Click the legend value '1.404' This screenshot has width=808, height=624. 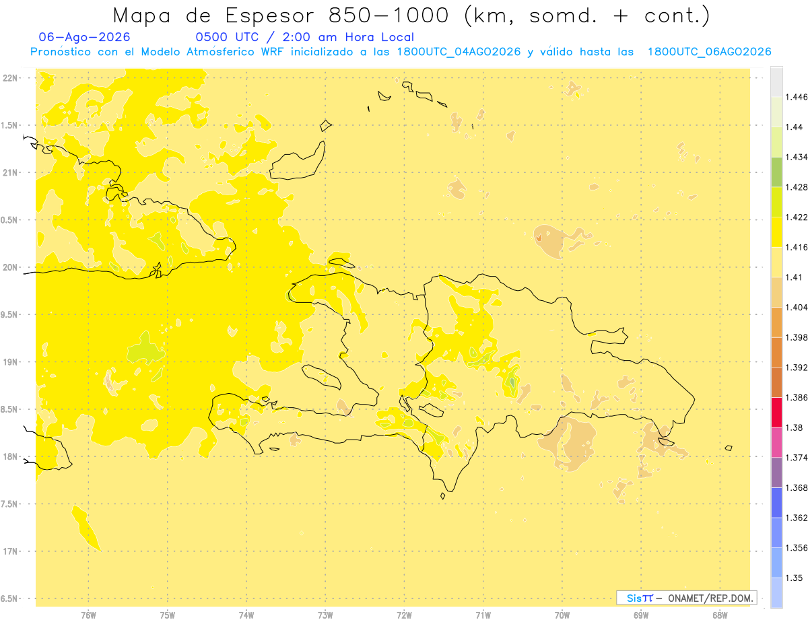coord(797,307)
